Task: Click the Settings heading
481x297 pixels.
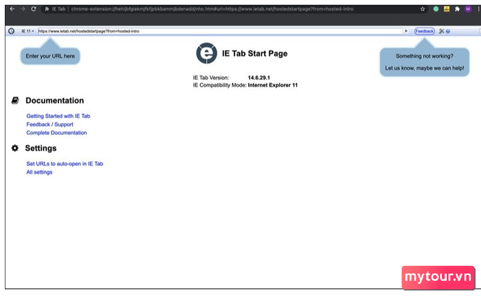Action: 41,148
